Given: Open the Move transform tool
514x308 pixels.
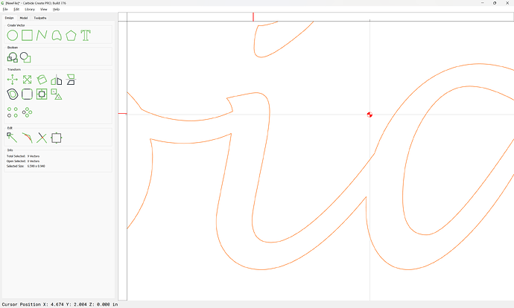Looking at the screenshot, I should (x=13, y=79).
